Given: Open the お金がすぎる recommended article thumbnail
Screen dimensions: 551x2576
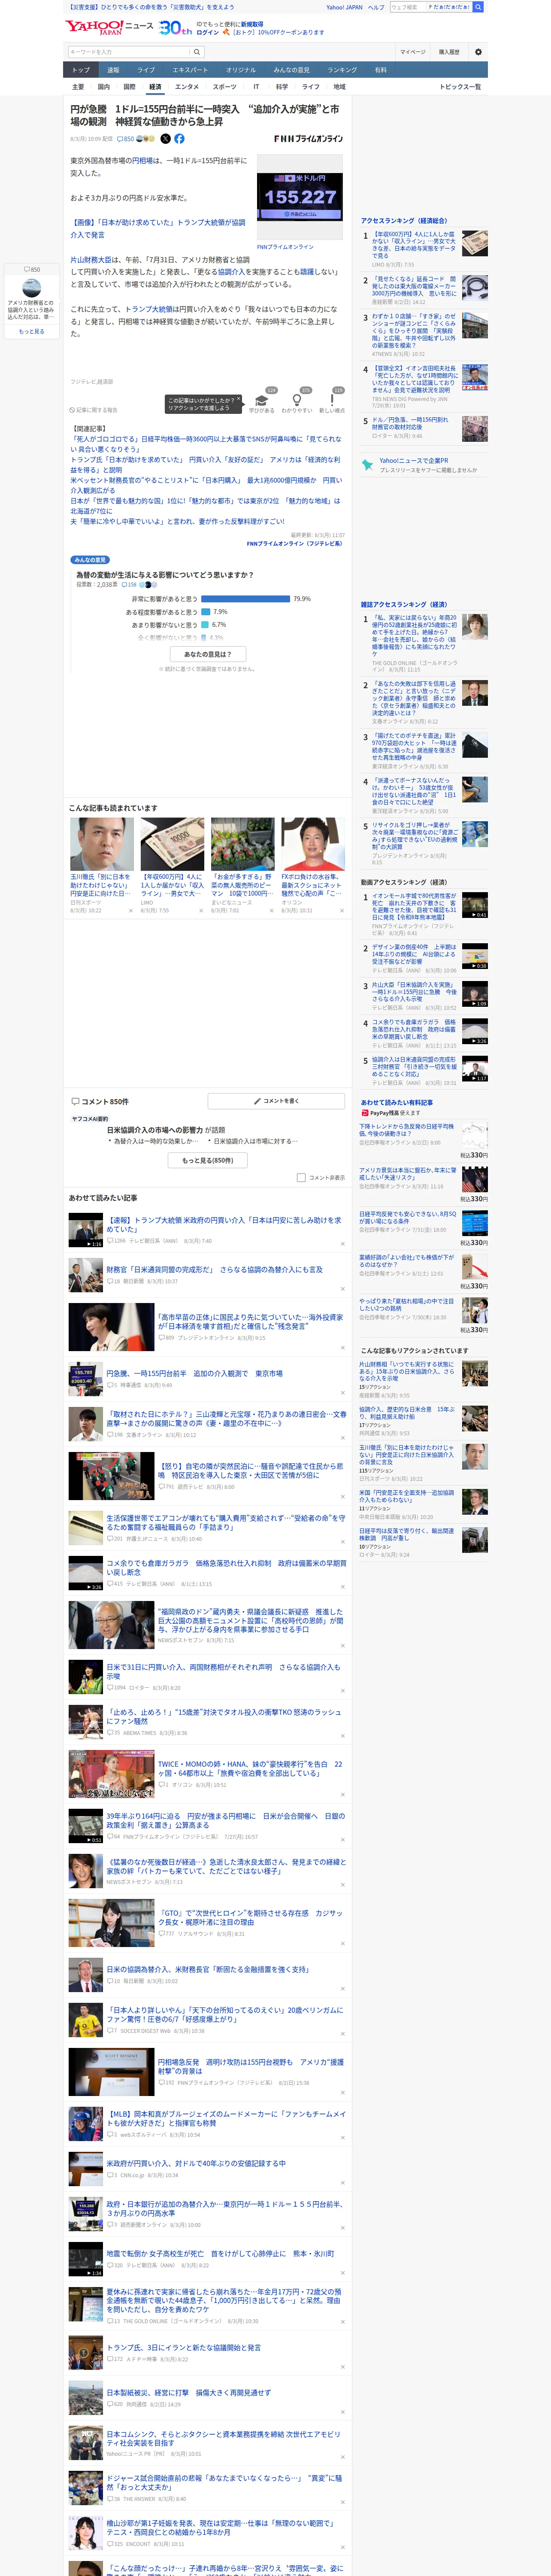Looking at the screenshot, I should [x=242, y=844].
